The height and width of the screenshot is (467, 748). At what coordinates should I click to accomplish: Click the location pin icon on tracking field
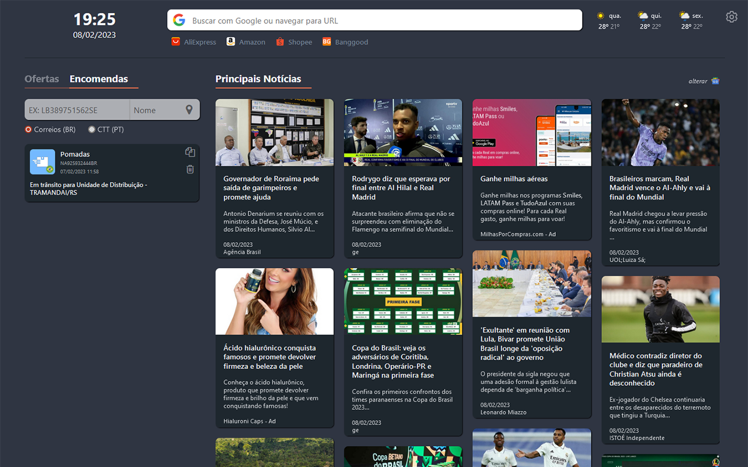tap(188, 109)
